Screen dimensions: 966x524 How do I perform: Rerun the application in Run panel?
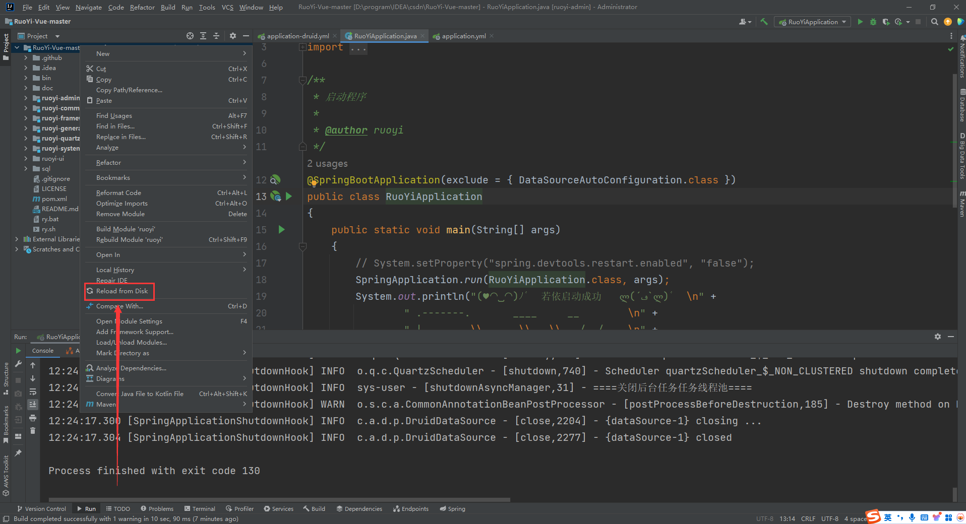pos(18,351)
